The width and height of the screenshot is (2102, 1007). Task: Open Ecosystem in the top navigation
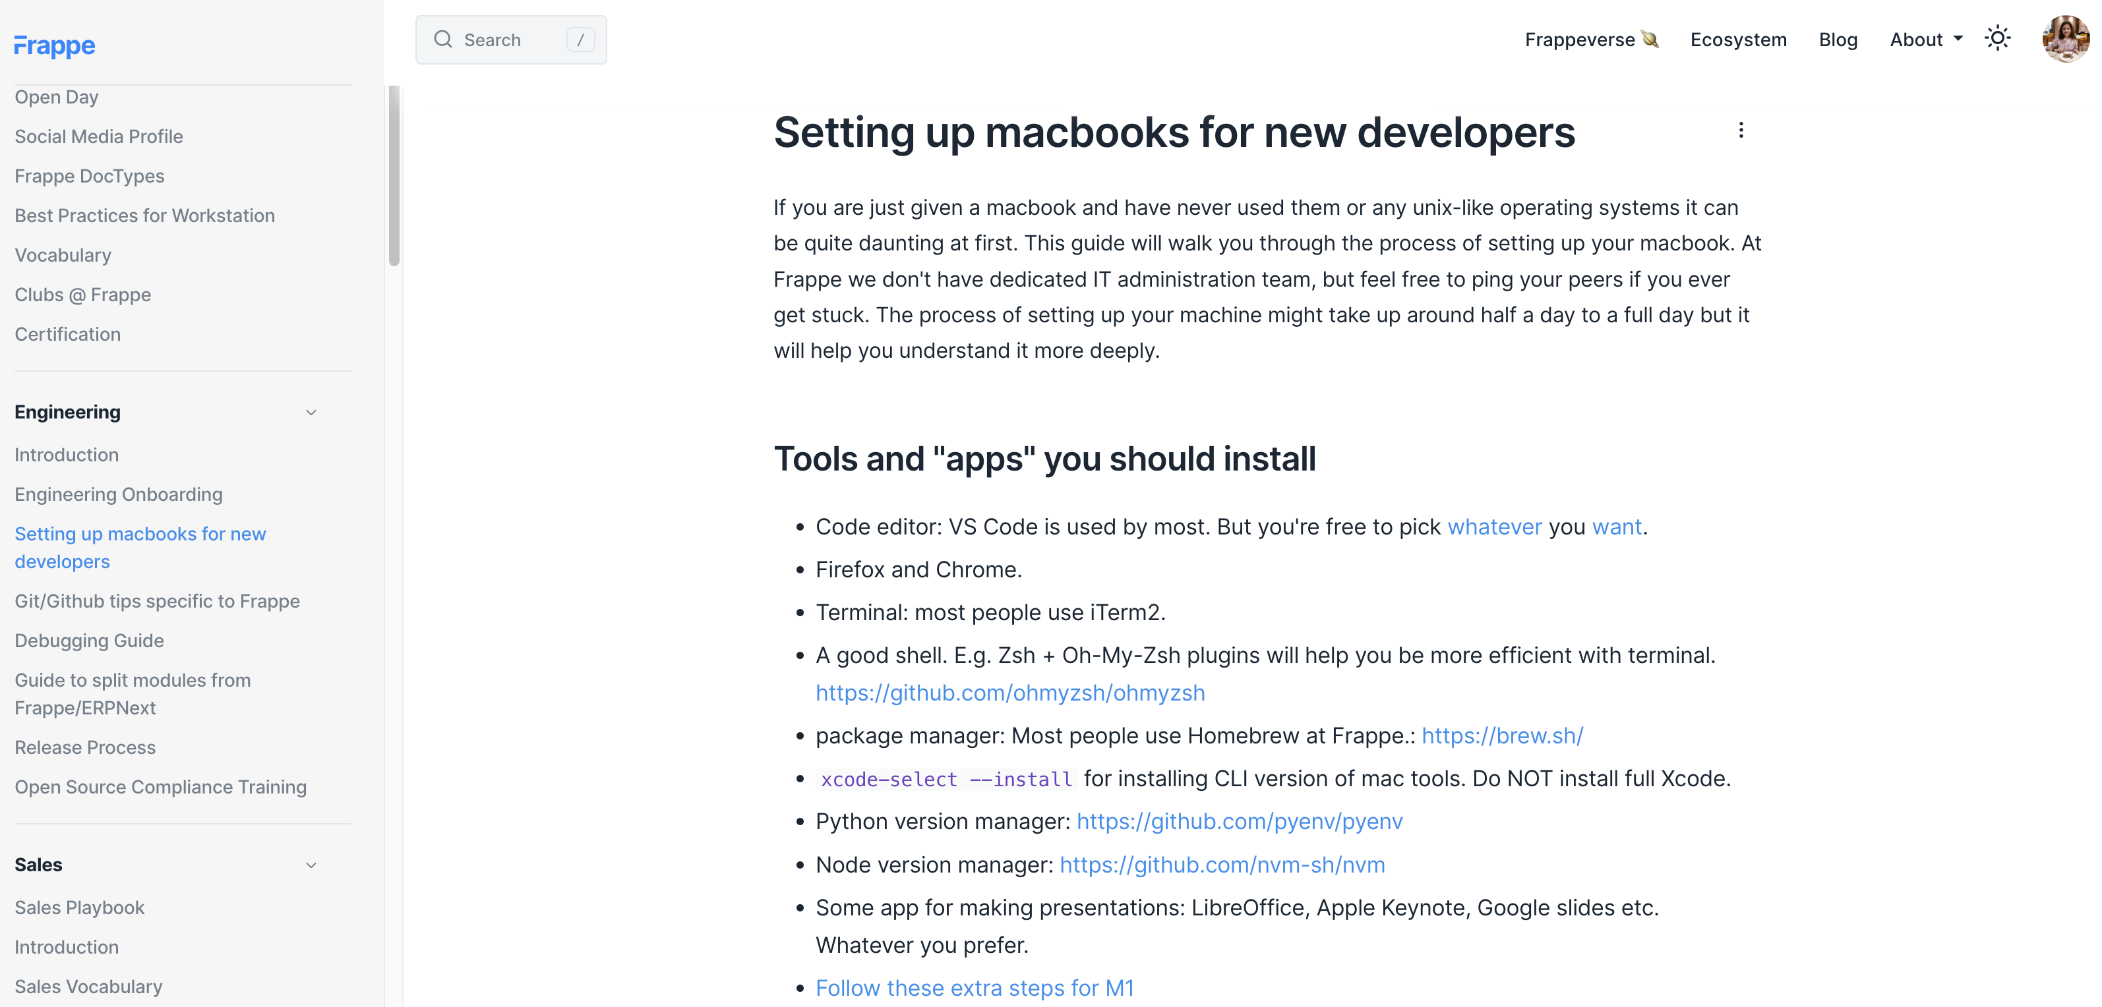1738,39
